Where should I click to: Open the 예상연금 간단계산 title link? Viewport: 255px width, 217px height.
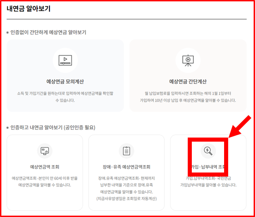click(x=188, y=81)
